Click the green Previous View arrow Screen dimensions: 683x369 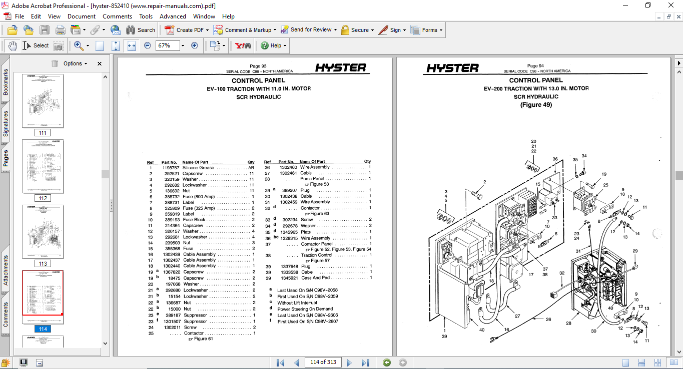click(387, 363)
